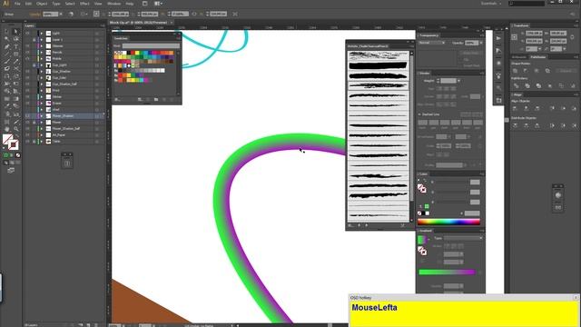The width and height of the screenshot is (581, 327).
Task: Open the Effect menu
Action: point(84,4)
